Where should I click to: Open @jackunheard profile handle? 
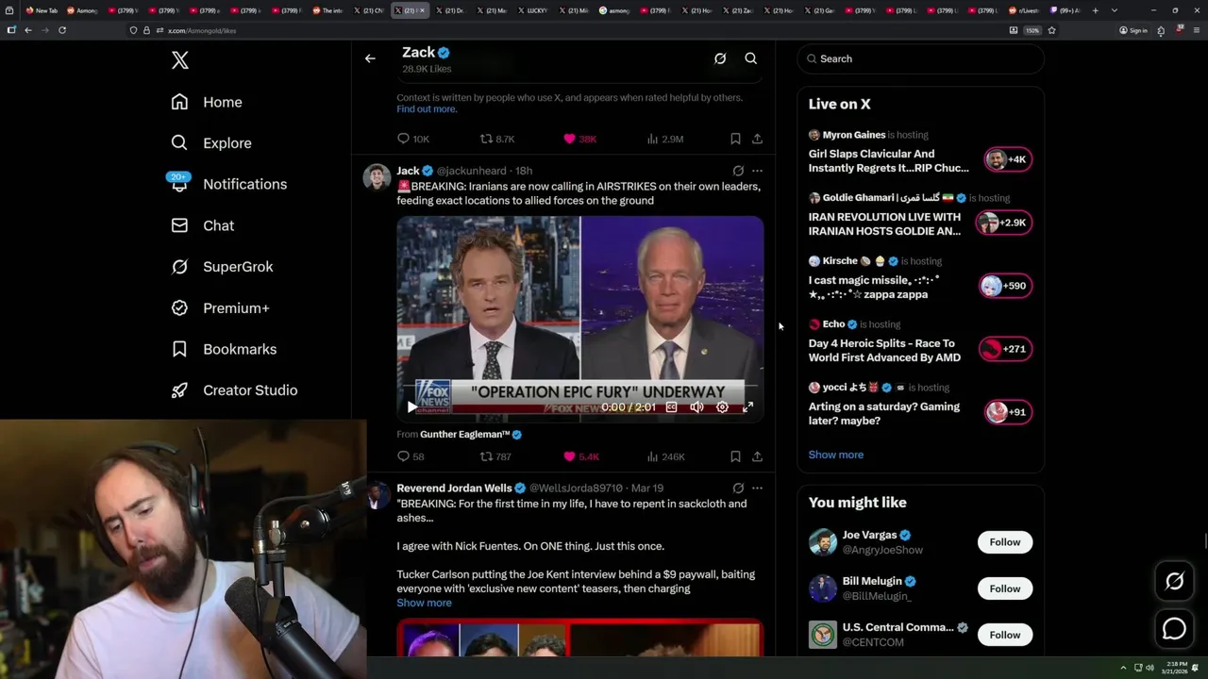[x=471, y=171]
